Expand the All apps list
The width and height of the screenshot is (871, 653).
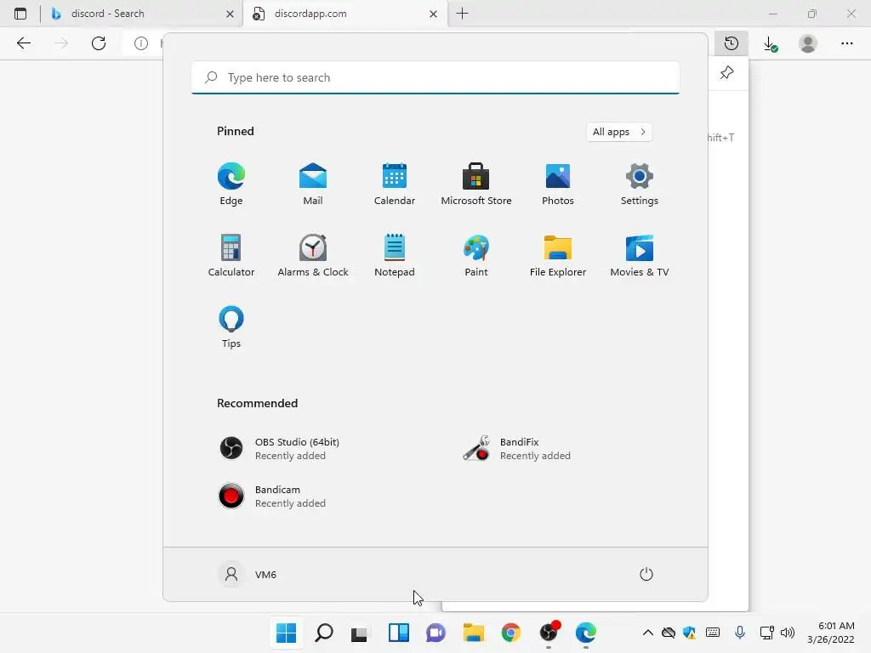point(619,132)
